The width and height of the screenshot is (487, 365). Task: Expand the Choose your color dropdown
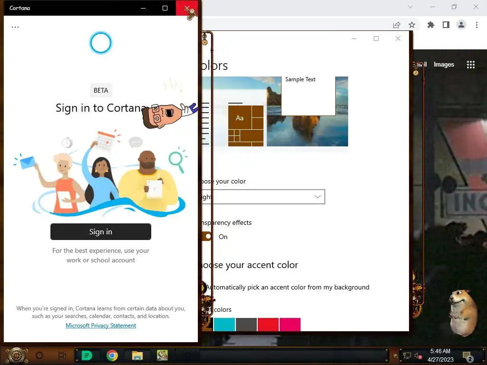[x=263, y=197]
